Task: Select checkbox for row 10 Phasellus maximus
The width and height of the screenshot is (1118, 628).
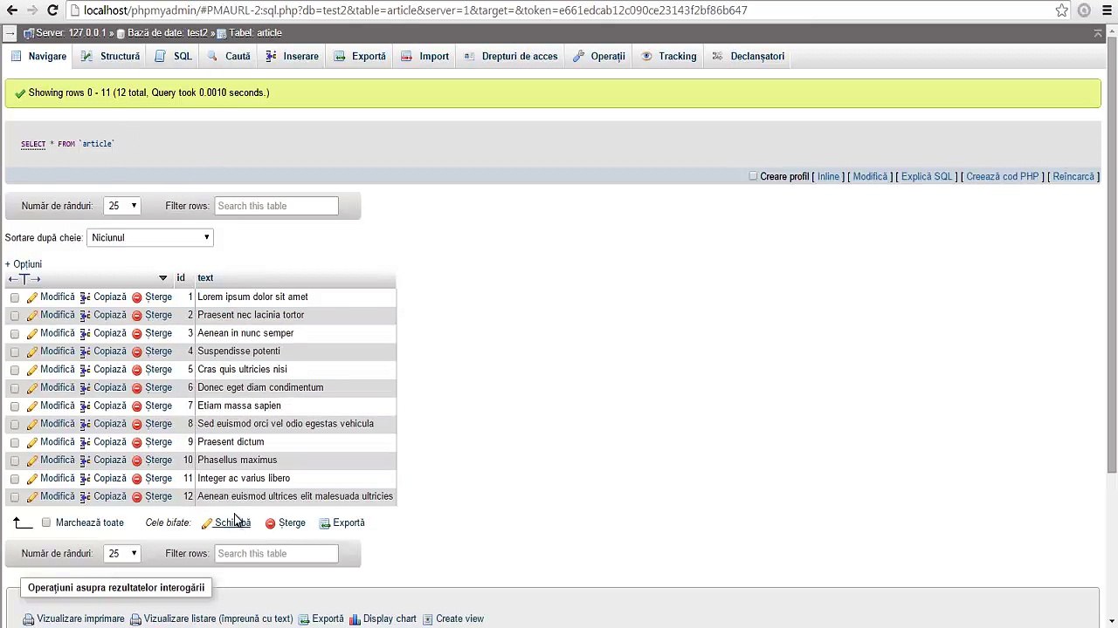Action: (x=15, y=461)
